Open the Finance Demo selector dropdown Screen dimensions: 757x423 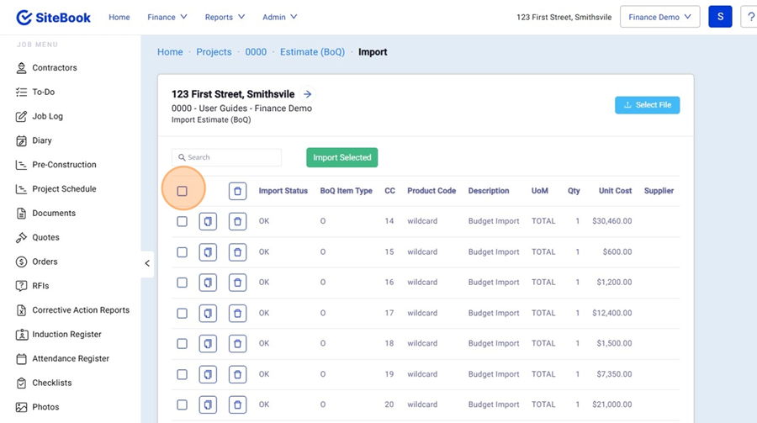pos(659,17)
